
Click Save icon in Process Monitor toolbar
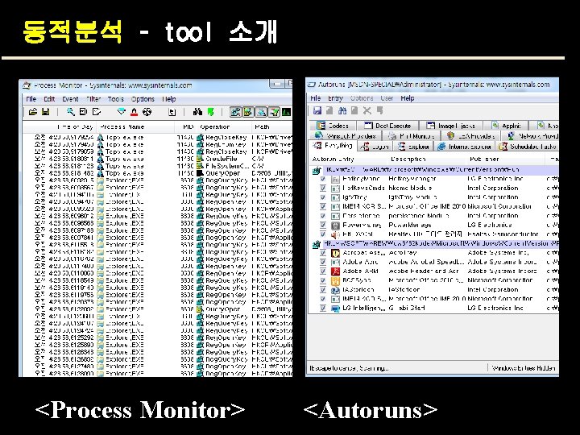(45, 112)
